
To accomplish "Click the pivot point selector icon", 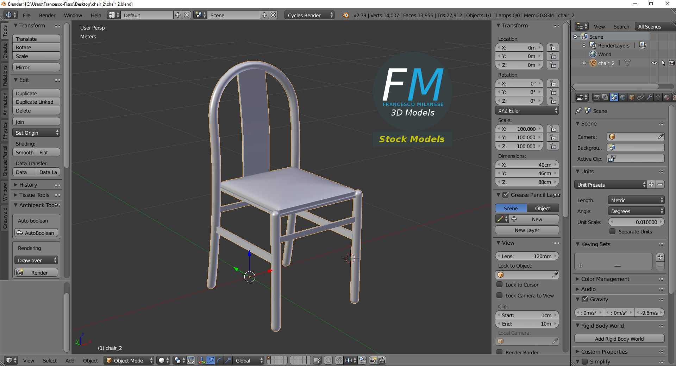I will 179,360.
